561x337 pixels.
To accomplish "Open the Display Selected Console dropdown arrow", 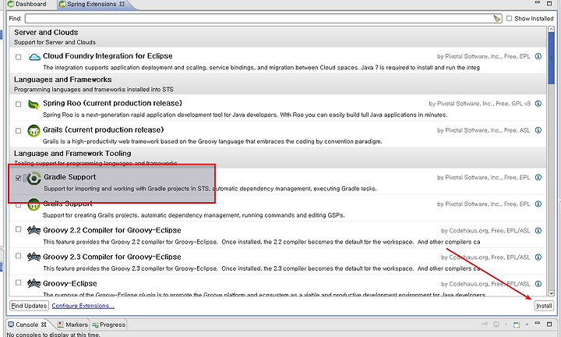I will coord(506,325).
